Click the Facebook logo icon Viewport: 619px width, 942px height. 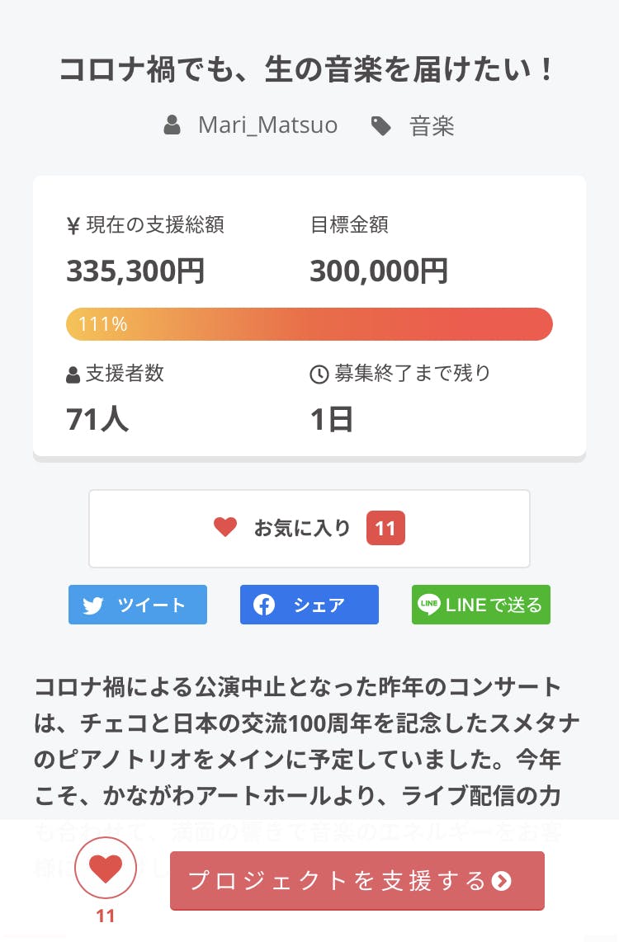click(264, 605)
